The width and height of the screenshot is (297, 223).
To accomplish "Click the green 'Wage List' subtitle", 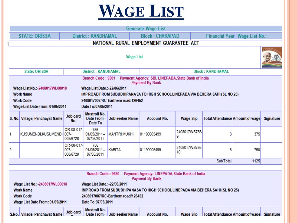I will click(135, 57).
